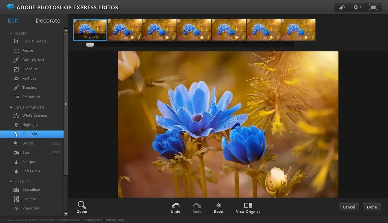
Task: Toggle View Original comparison
Action: click(x=248, y=208)
